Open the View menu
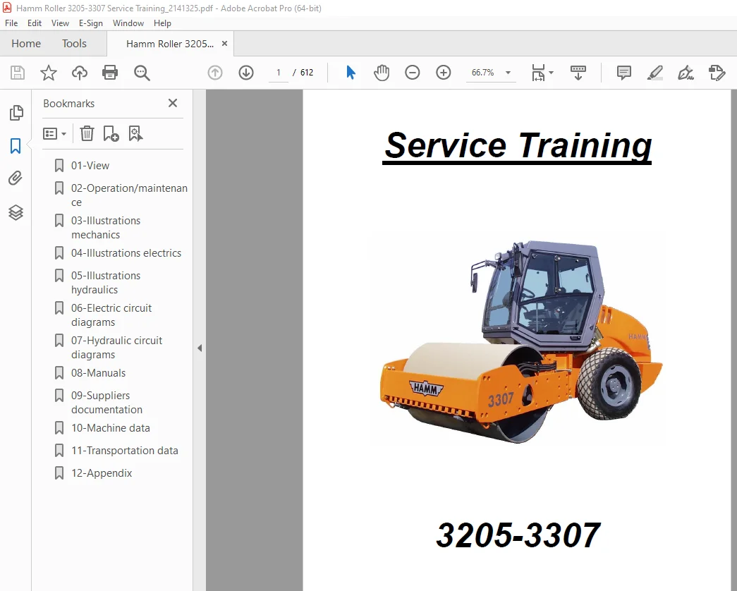 pos(60,23)
